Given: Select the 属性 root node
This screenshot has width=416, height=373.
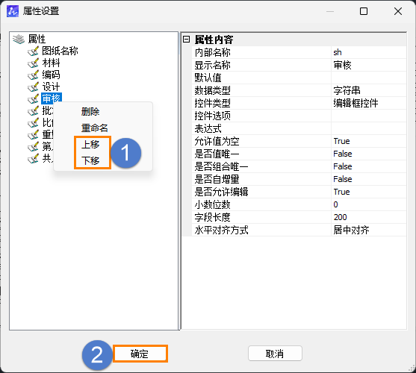Looking at the screenshot, I should (x=37, y=40).
